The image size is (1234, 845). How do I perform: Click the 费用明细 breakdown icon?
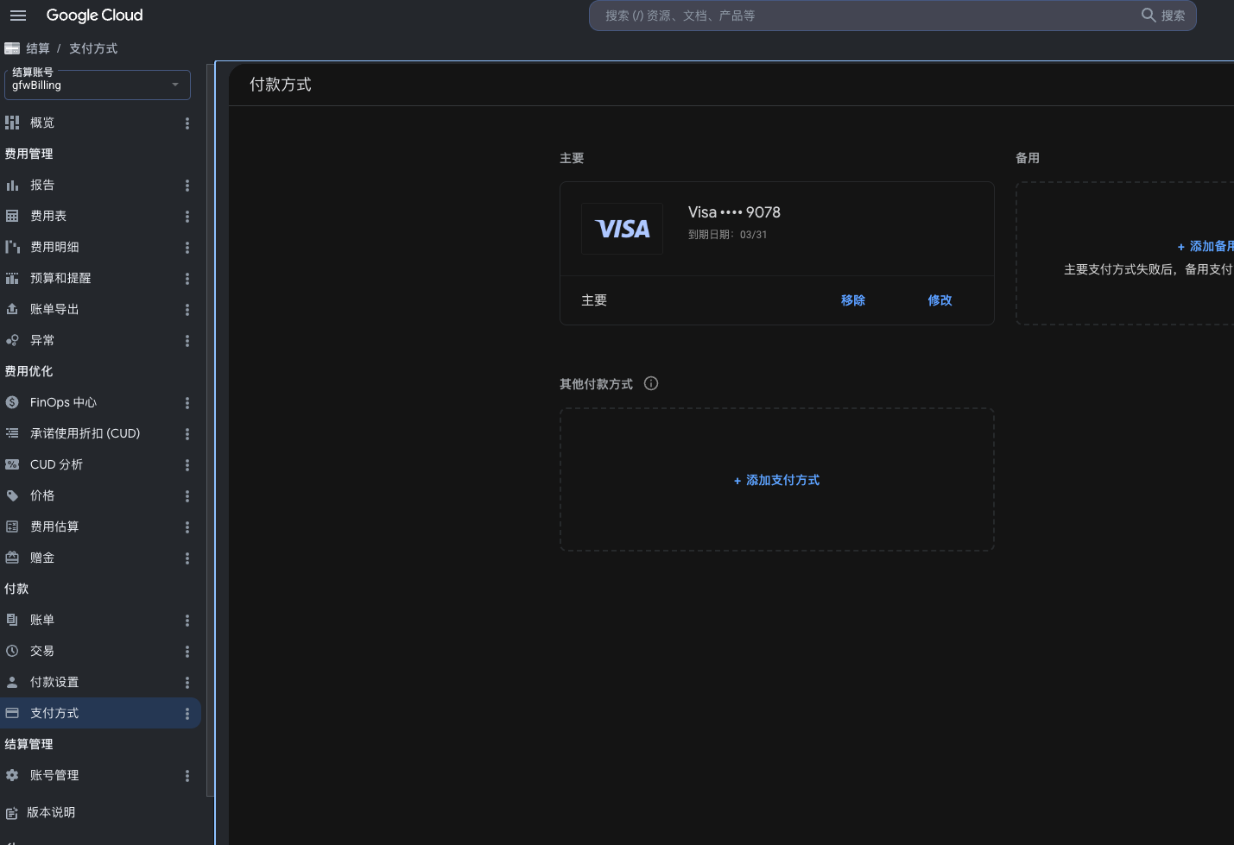tap(12, 247)
